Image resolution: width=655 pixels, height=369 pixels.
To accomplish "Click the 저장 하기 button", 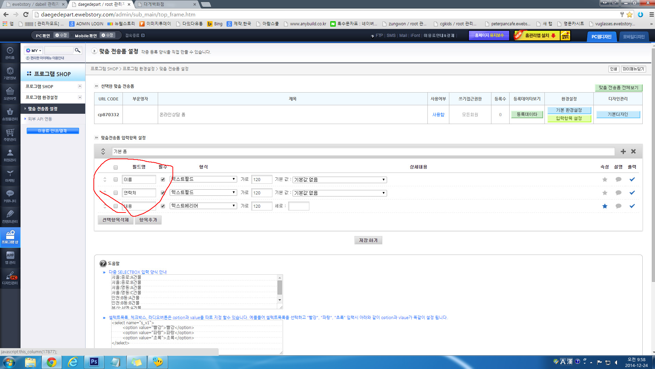I will coord(368,241).
